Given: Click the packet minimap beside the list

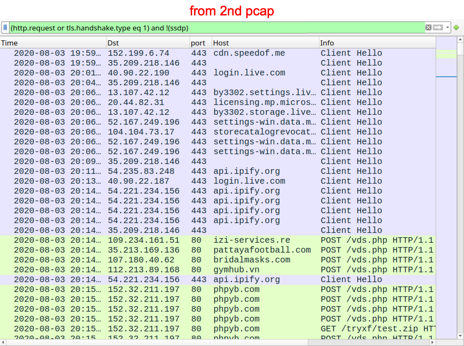Looking at the screenshot, I should (x=446, y=188).
